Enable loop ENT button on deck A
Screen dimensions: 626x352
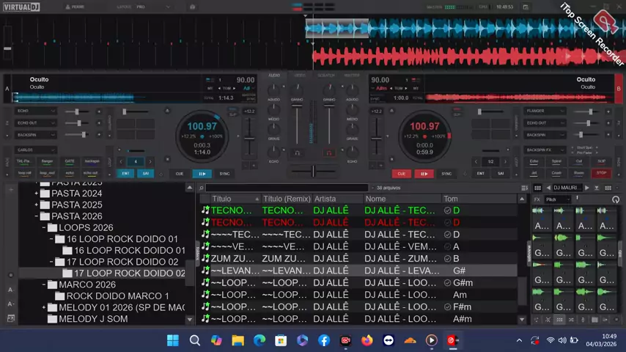[125, 174]
